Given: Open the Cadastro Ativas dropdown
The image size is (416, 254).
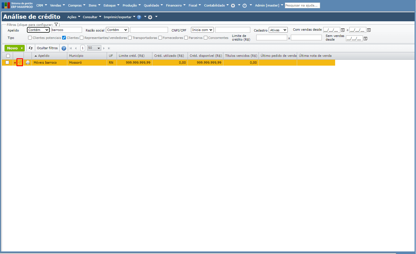Looking at the screenshot, I should click(x=278, y=30).
